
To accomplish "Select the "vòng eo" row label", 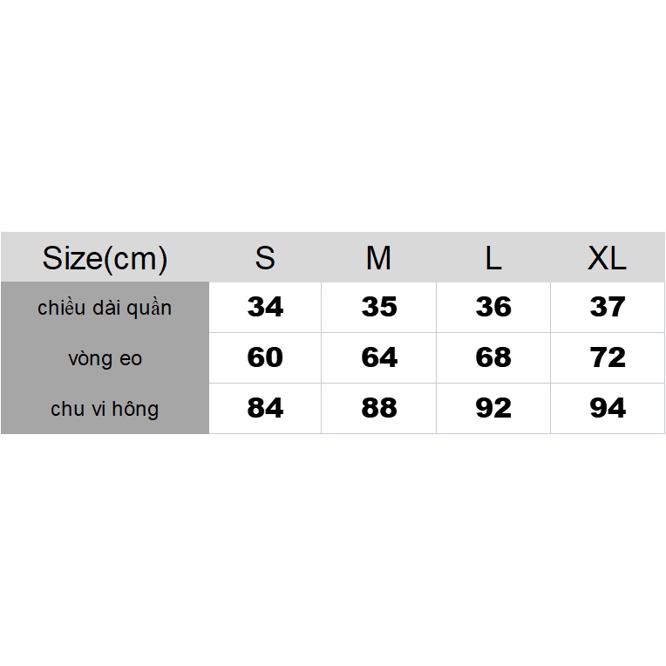I will point(105,358).
